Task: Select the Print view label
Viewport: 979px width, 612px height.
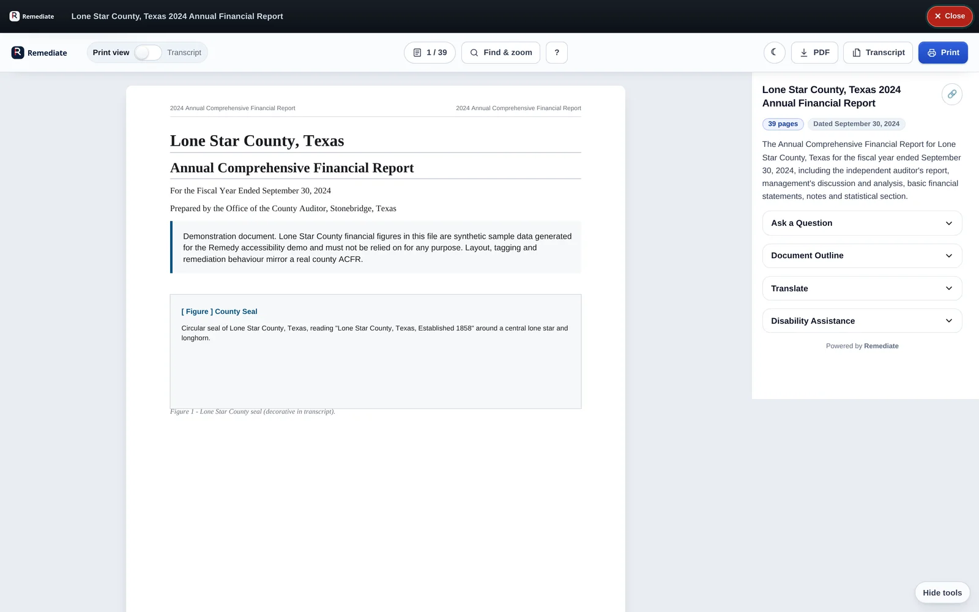Action: (111, 53)
